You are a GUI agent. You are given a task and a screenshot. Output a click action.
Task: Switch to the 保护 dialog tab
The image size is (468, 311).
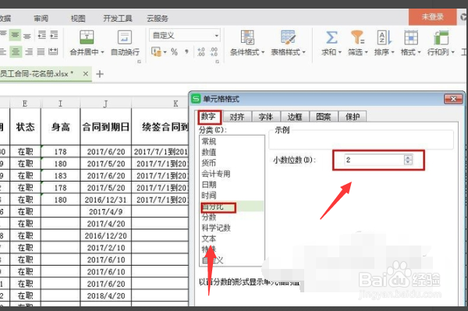[x=353, y=117]
